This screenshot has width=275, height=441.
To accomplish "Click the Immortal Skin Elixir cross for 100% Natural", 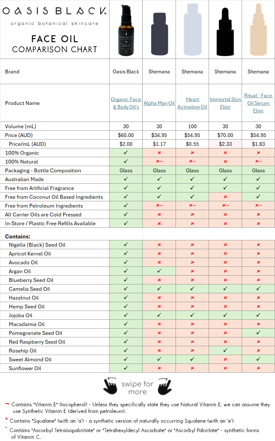I will pyautogui.click(x=225, y=162).
